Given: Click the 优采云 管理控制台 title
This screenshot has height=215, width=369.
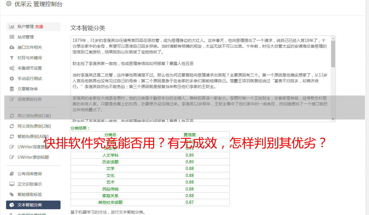Looking at the screenshot, I should pos(38,4).
